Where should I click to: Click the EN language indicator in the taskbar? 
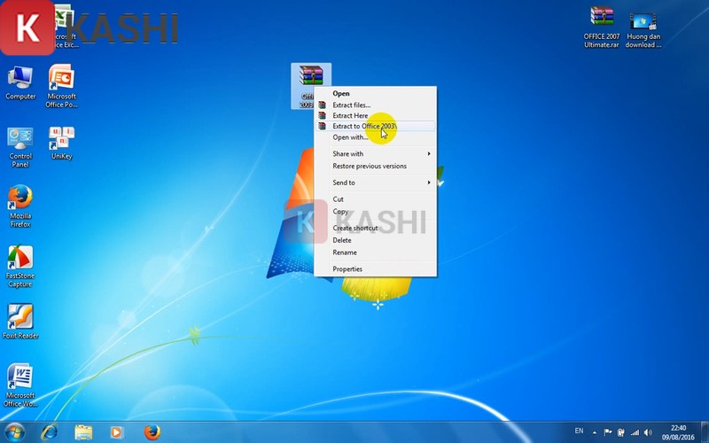point(579,431)
